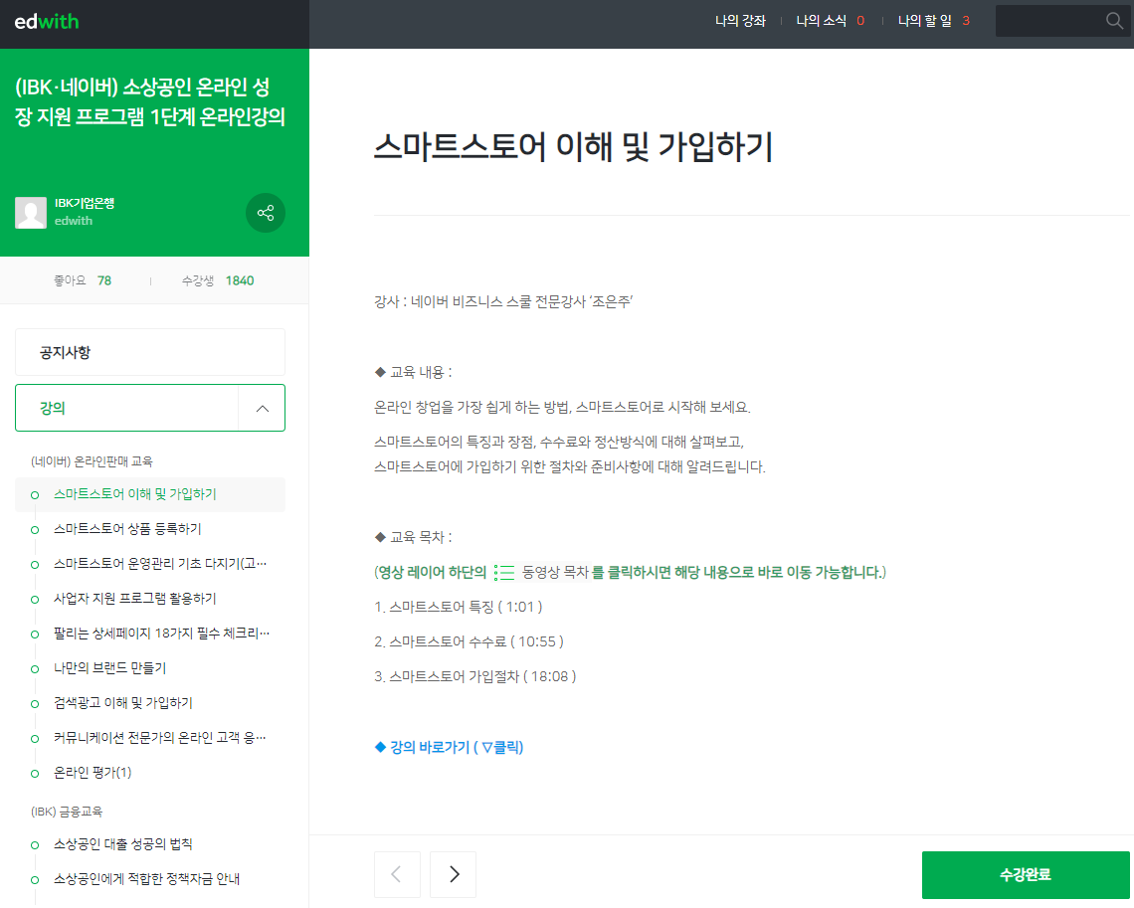Collapse the 강의 section chevron
1134x908 pixels.
(262, 409)
